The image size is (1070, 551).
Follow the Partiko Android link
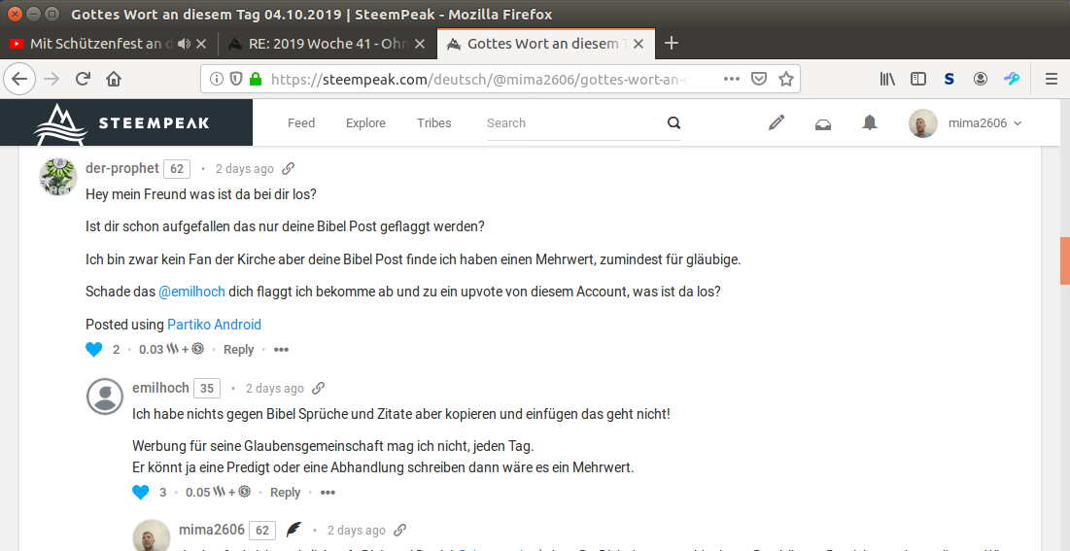[214, 325]
